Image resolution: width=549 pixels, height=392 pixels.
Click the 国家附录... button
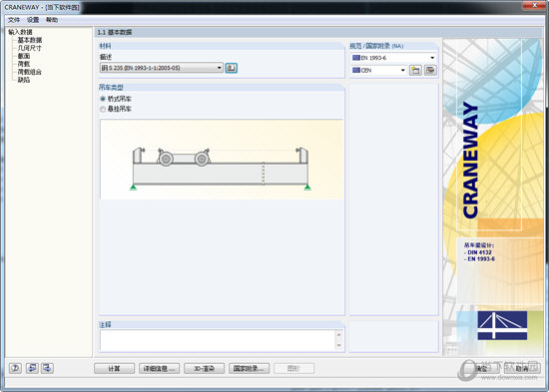click(249, 368)
